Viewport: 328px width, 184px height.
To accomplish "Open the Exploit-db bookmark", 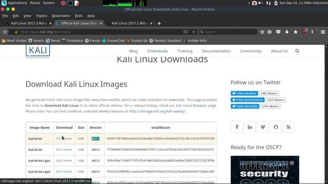I will (x=137, y=41).
